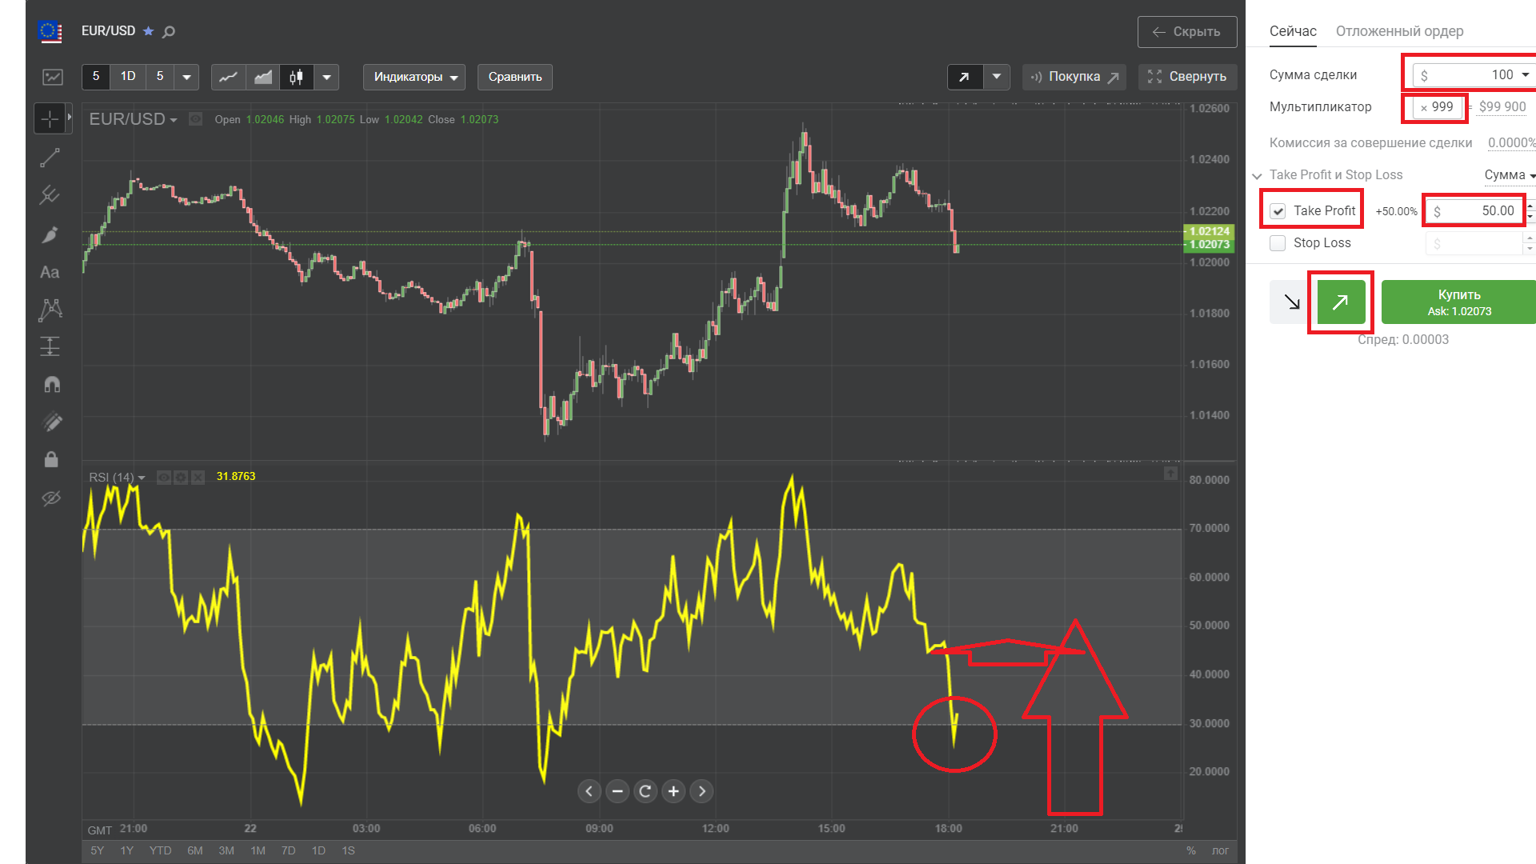Switch to candlestick chart type

[296, 77]
